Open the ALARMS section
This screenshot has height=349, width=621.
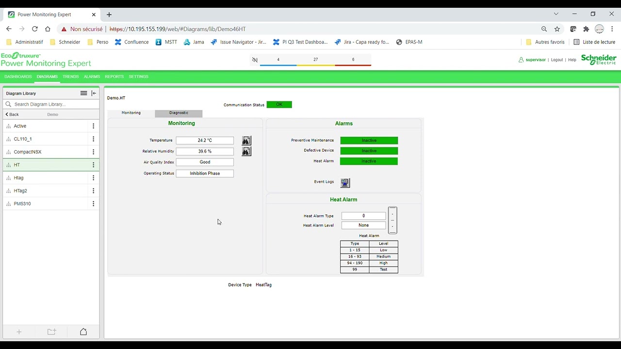tap(92, 77)
